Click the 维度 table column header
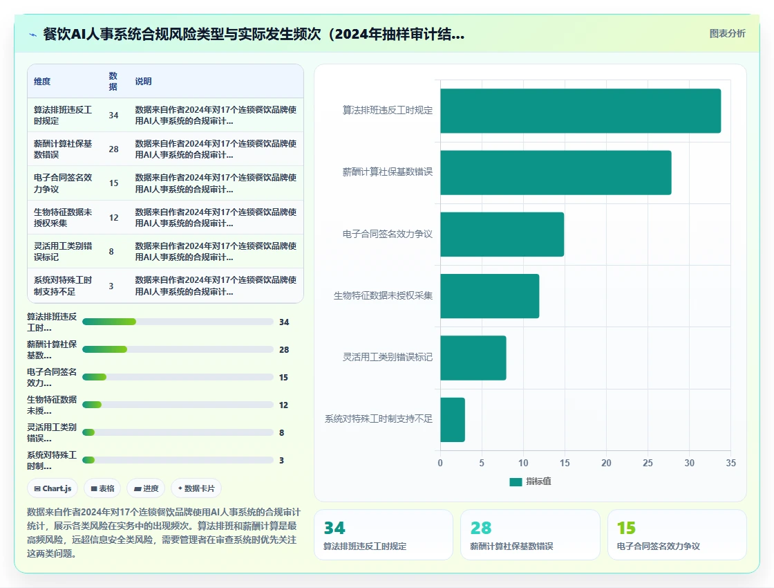 coord(42,82)
